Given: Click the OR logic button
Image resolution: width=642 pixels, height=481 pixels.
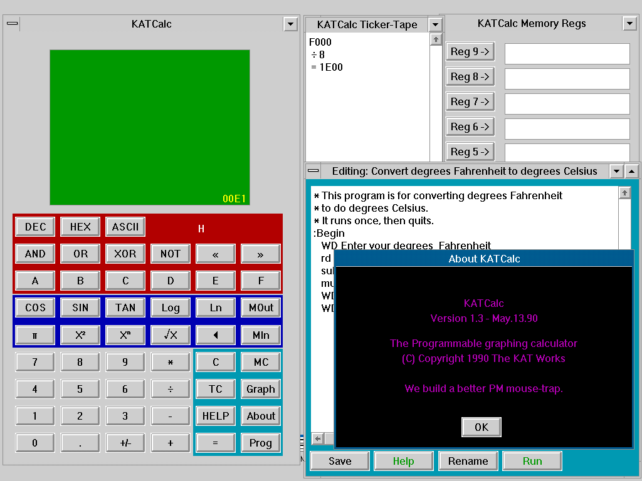Looking at the screenshot, I should pos(80,254).
